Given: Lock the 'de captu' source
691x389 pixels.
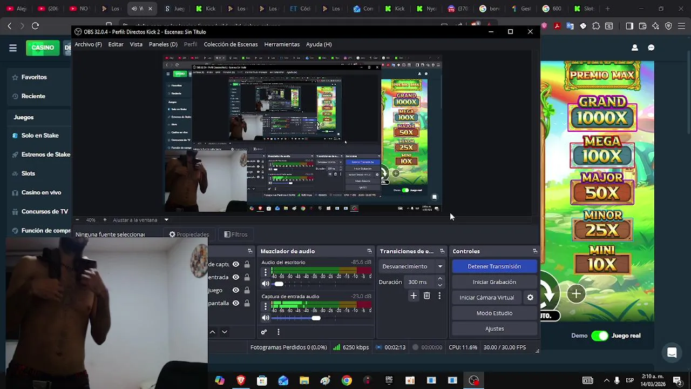Looking at the screenshot, I should [x=247, y=264].
